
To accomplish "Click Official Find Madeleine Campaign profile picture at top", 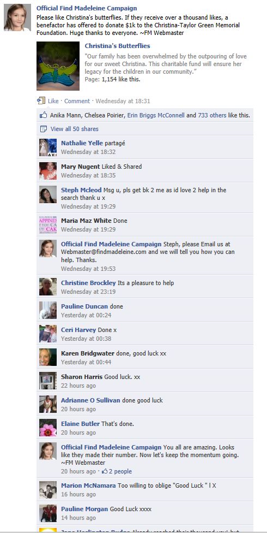I will [x=17, y=17].
